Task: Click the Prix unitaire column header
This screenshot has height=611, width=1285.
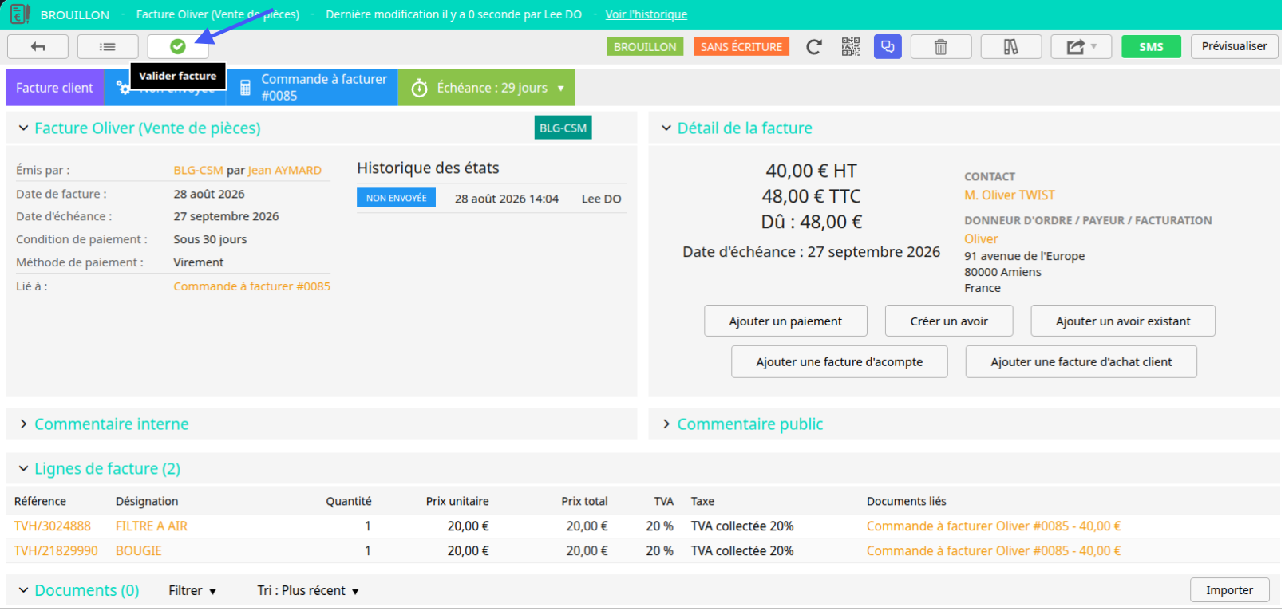Action: 457,502
